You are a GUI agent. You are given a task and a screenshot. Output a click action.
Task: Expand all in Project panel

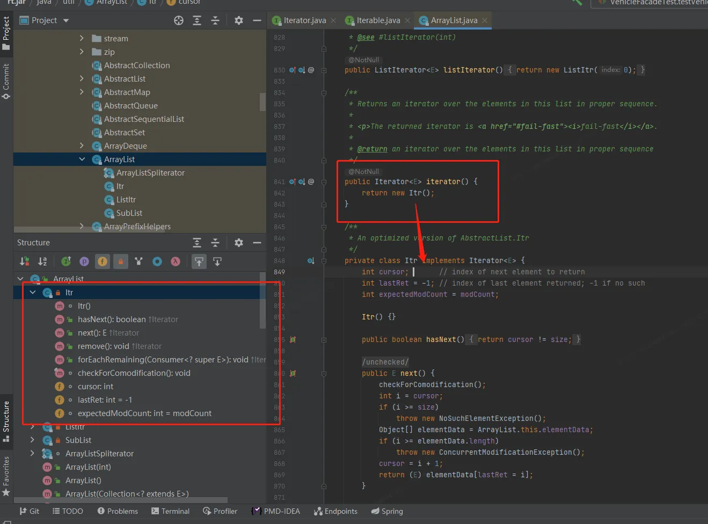(x=197, y=20)
